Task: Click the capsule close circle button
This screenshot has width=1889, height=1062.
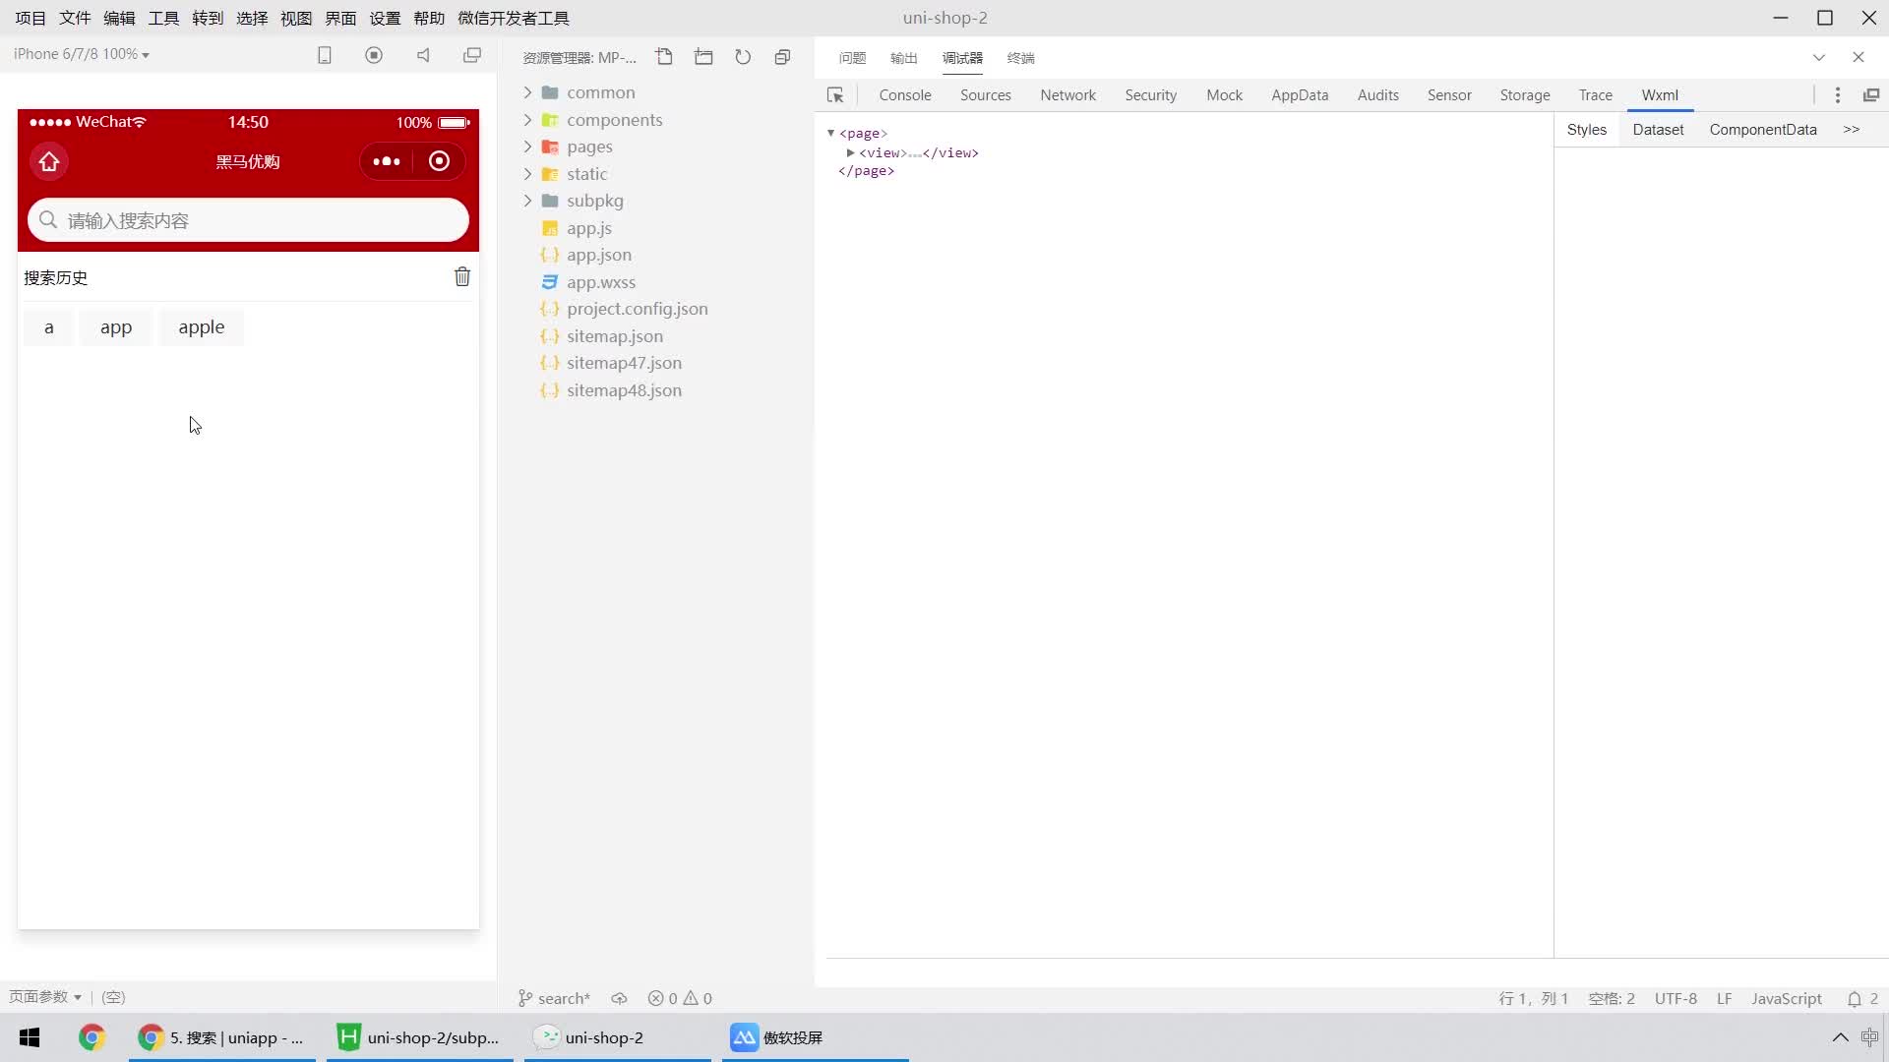Action: [x=439, y=161]
